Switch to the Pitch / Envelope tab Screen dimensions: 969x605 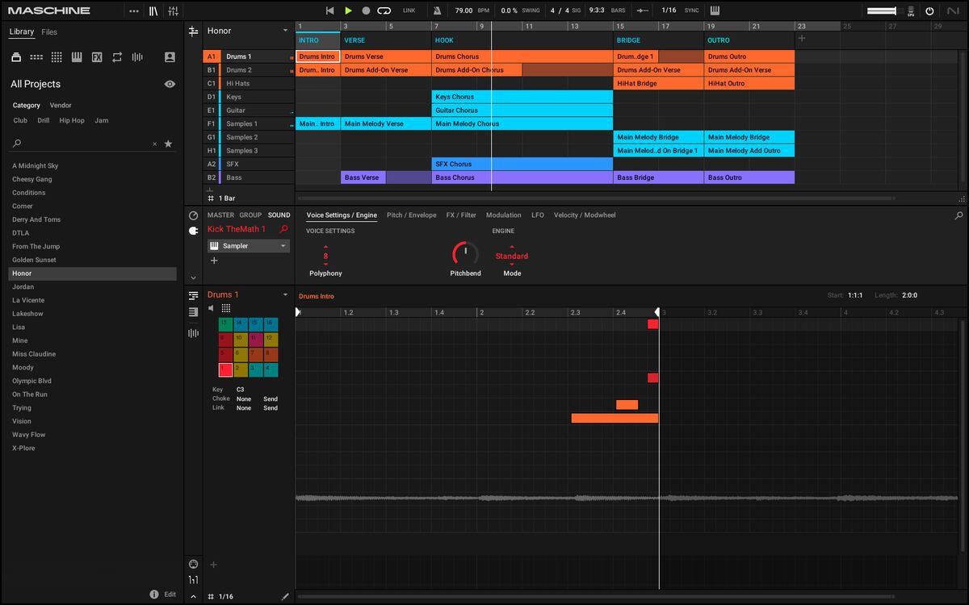411,215
